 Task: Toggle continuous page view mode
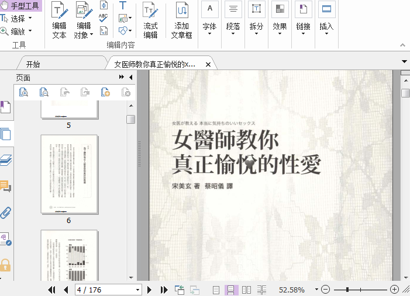231,290
